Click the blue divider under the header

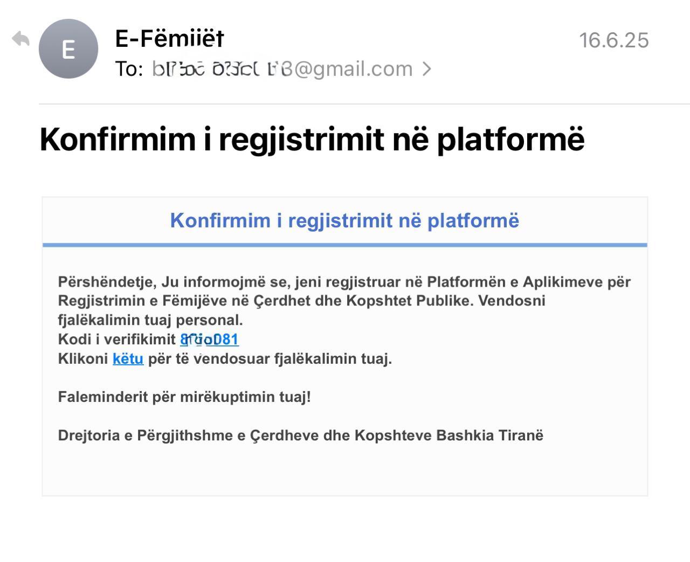344,245
